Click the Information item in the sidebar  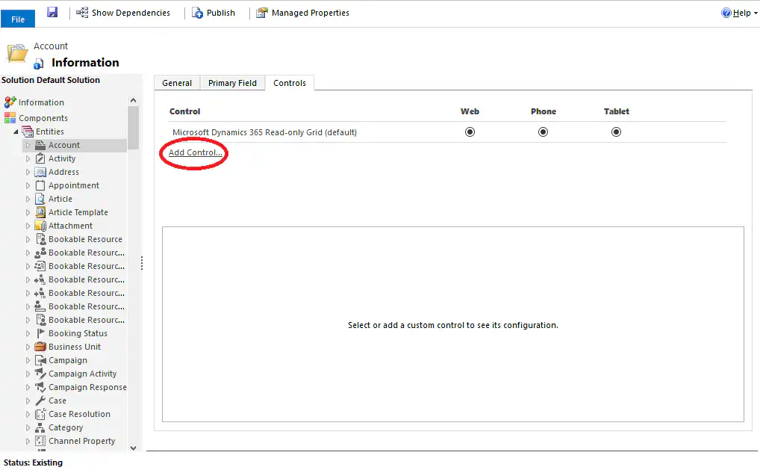[x=40, y=102]
